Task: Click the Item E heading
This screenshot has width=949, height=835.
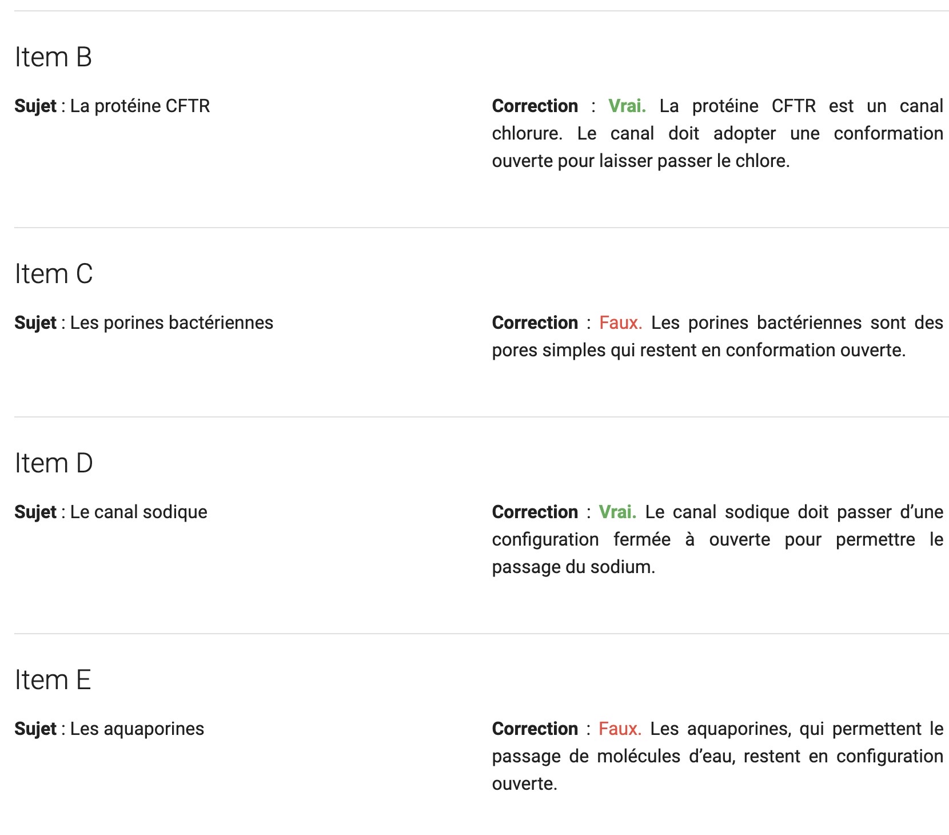Action: (53, 680)
